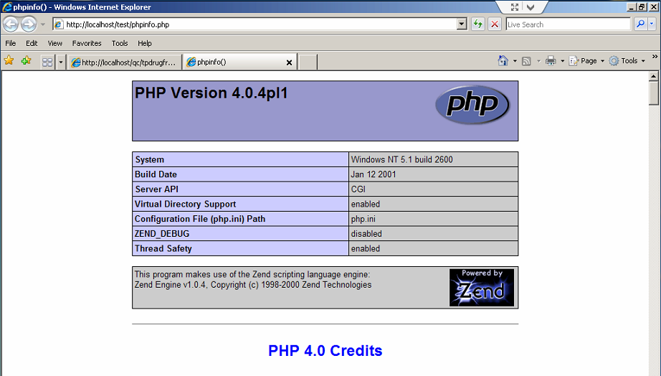Click the 'Virtual Directory Support' label
Screen dimensions: 661x376
[185, 205]
